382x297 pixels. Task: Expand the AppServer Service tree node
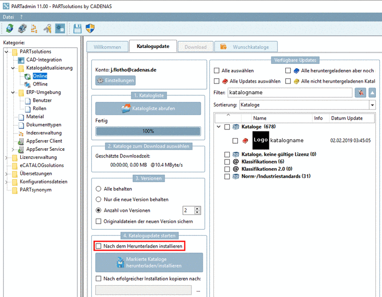click(x=13, y=149)
